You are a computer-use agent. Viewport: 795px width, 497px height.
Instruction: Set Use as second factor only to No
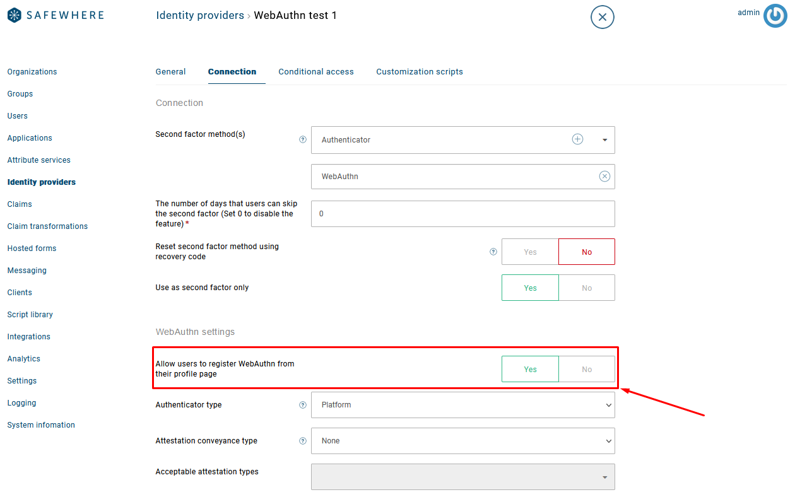[587, 288]
